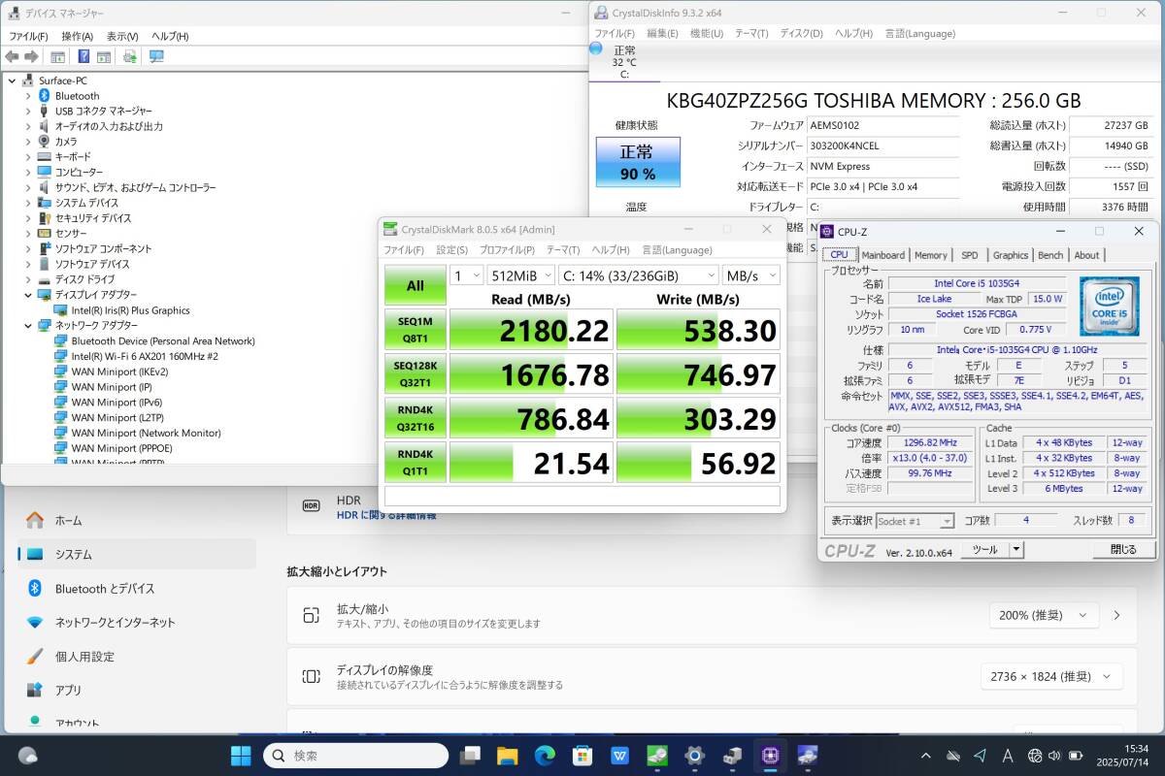Select the Intel(R) Iris(R) Plus Graphics adapter

click(x=130, y=310)
